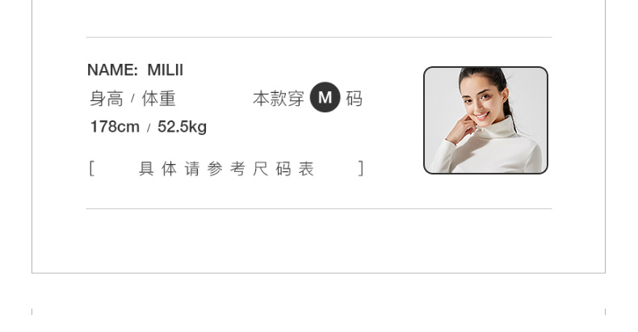This screenshot has width=638, height=332.
Task: Select the 身高 label
Action: point(106,99)
